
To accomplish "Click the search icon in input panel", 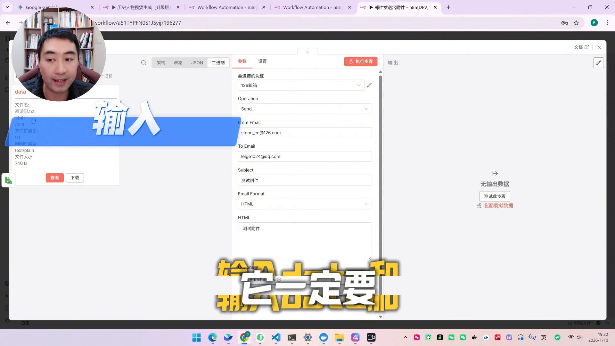I will [143, 63].
